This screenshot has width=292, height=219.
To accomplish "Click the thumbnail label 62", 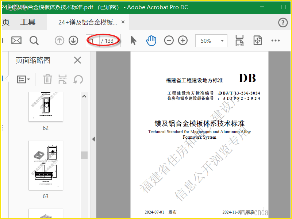I will coord(46,128).
